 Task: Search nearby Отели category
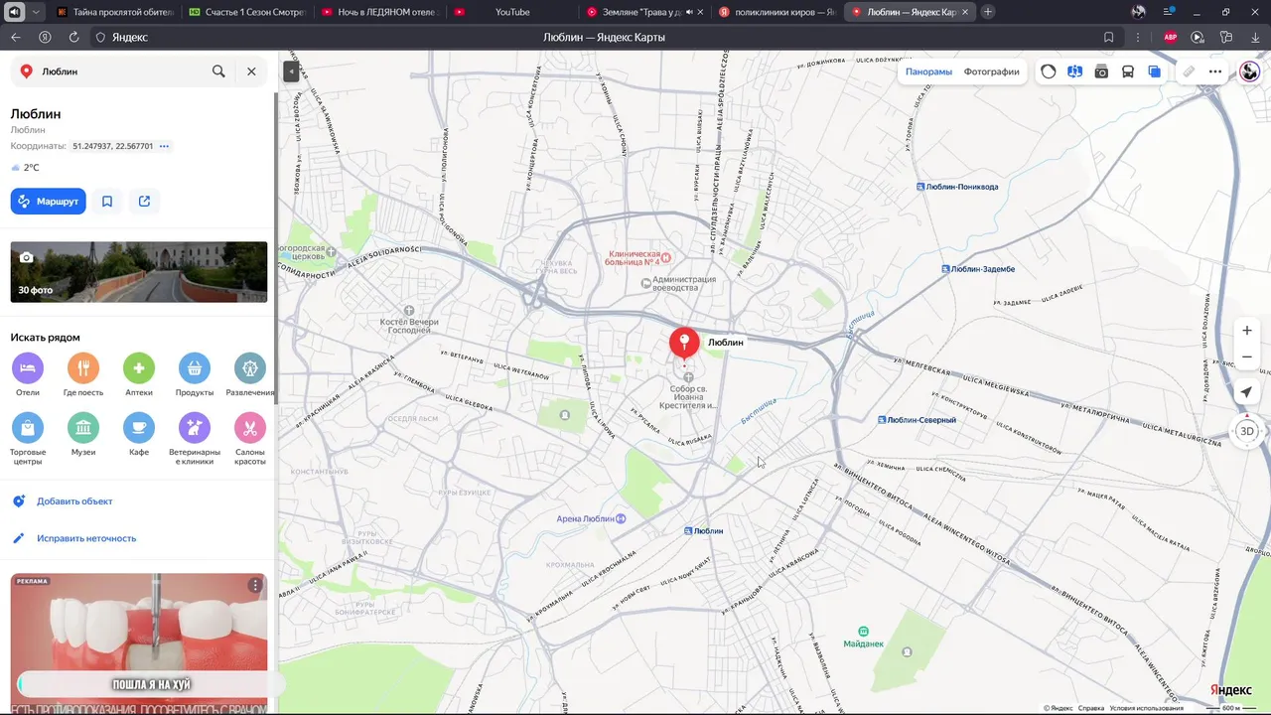click(28, 374)
